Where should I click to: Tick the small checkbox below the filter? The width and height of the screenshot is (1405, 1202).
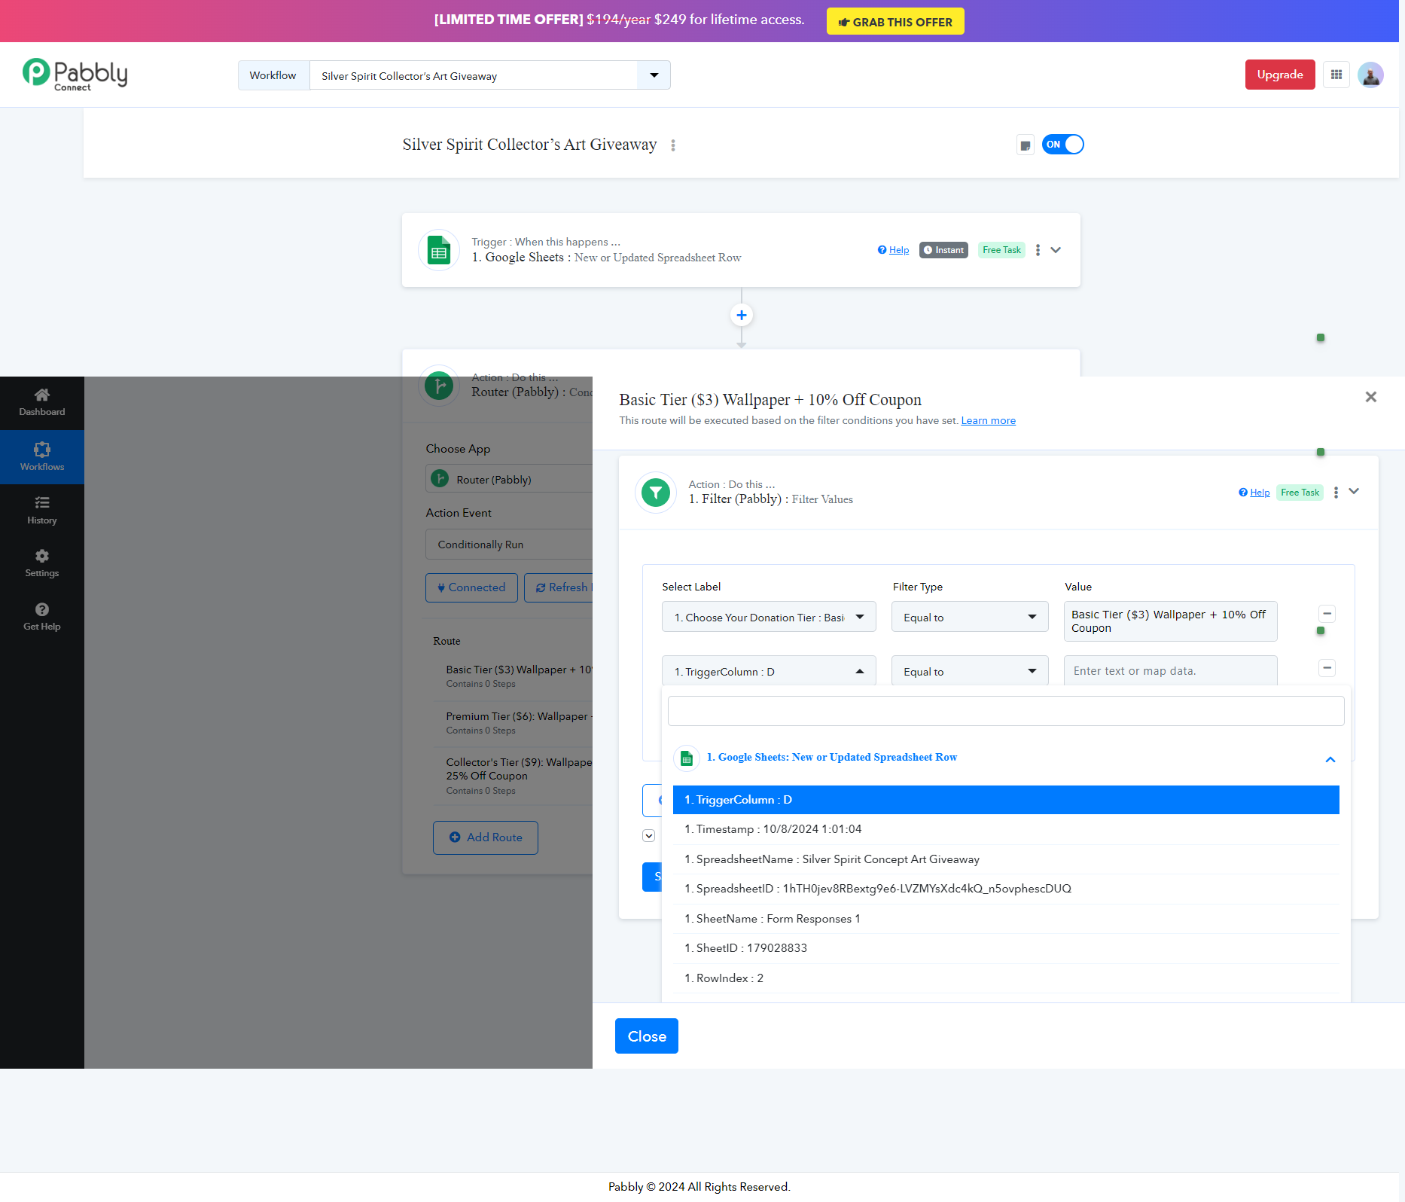[x=648, y=836]
